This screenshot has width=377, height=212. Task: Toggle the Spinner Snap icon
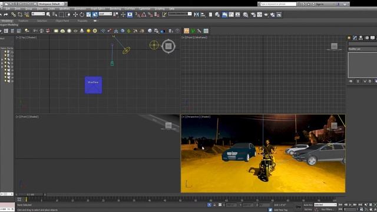(x=157, y=15)
